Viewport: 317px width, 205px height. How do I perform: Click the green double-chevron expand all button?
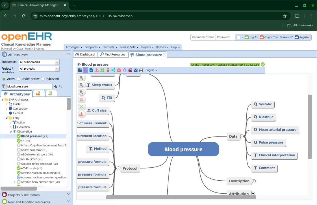(81, 107)
